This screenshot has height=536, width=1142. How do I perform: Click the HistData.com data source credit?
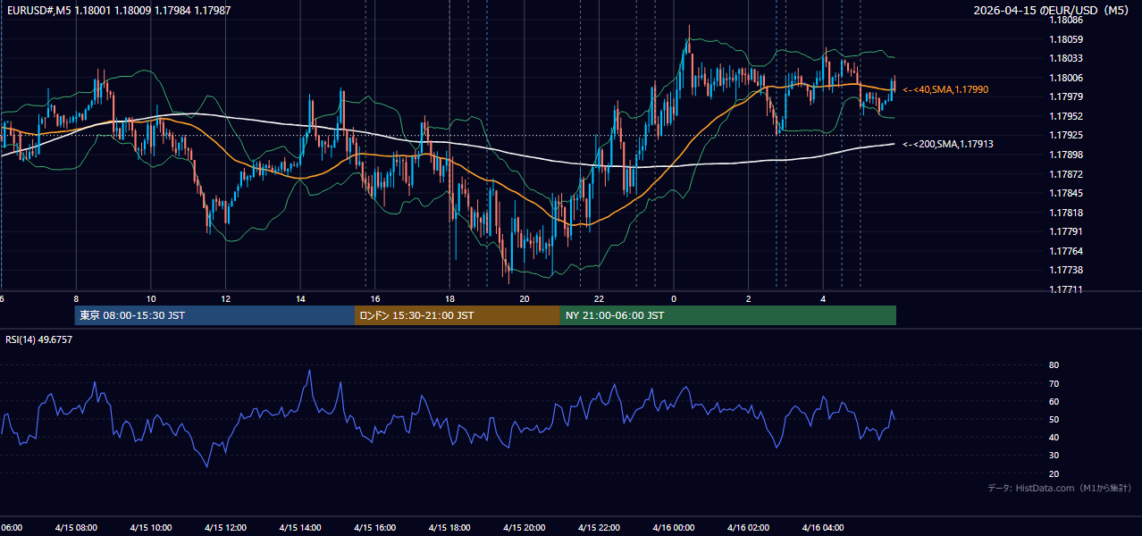[x=1060, y=488]
